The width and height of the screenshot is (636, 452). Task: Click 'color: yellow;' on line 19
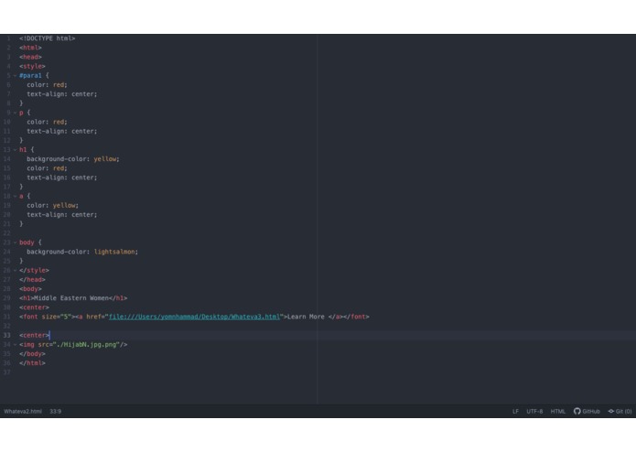coord(53,206)
